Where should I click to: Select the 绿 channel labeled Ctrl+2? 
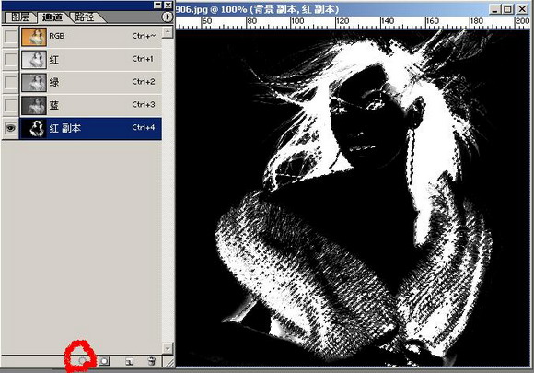[90, 82]
